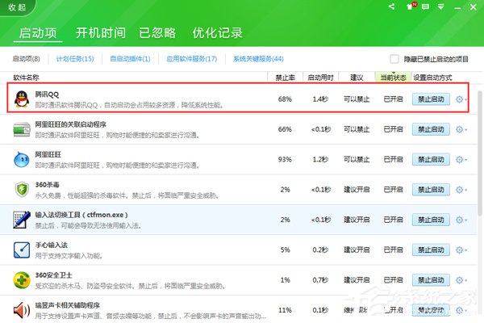
Task: Disable startup for 360杀毒
Action: tap(431, 190)
